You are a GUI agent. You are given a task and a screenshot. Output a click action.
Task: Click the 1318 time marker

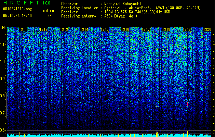pyautogui.click(x=166, y=29)
